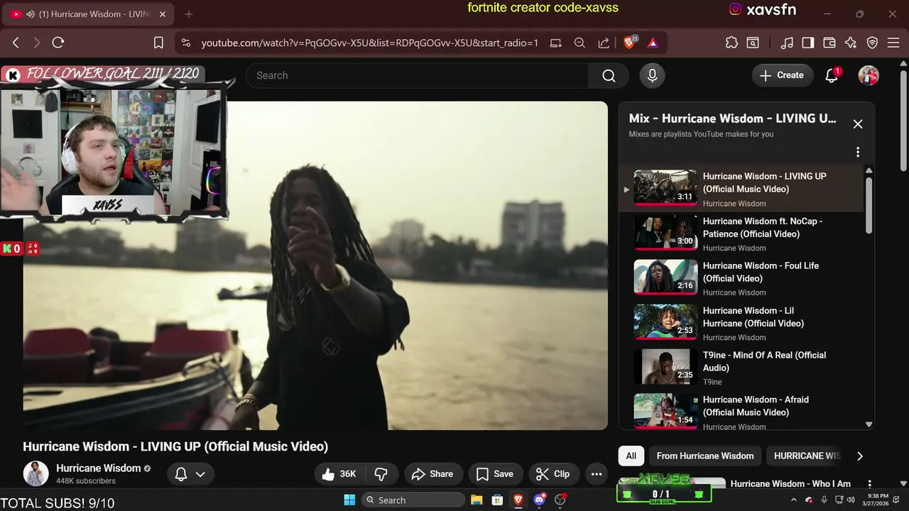
Task: Play Hurricane Wisdom ft. NoCap - Patience
Action: click(741, 233)
